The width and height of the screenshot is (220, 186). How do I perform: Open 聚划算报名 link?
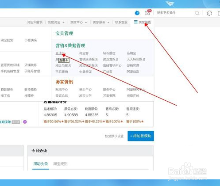pyautogui.click(x=111, y=59)
